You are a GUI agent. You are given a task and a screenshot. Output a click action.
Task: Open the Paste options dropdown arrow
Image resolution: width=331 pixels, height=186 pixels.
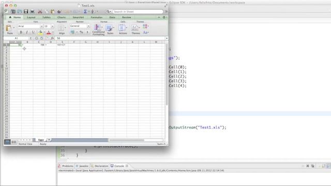14,27
